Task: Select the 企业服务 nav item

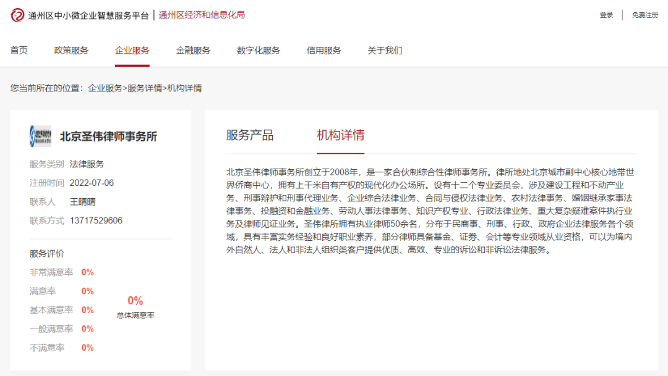Action: [x=132, y=50]
